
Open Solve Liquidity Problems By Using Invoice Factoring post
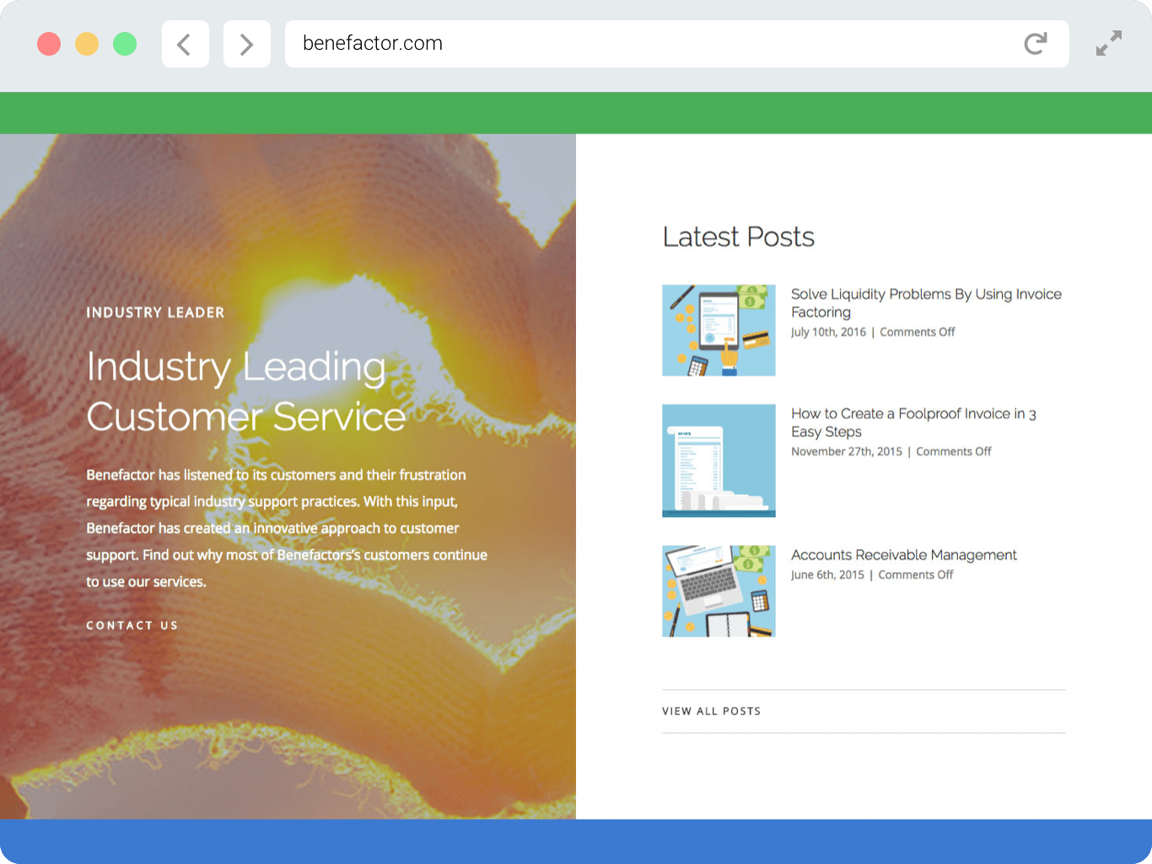(x=926, y=303)
